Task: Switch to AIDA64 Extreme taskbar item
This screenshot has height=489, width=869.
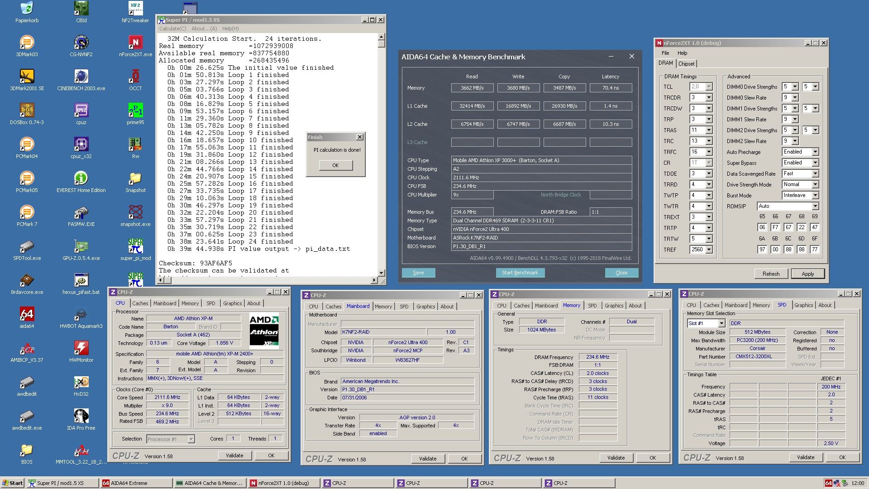Action: coord(135,483)
